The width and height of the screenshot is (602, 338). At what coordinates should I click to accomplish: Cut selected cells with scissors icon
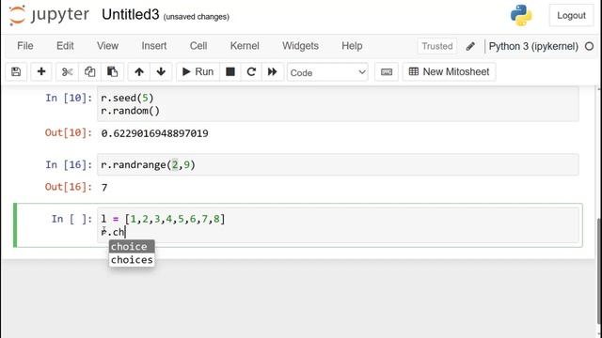click(x=67, y=71)
